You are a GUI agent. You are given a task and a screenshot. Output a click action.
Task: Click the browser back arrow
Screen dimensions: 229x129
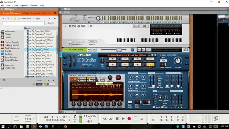click(4, 18)
